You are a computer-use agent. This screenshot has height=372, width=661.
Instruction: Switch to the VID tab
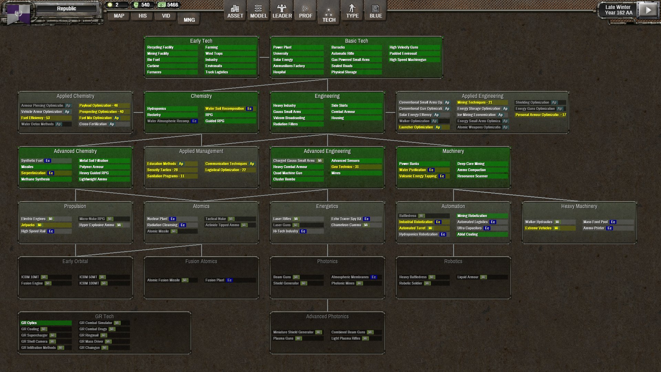coord(166,16)
